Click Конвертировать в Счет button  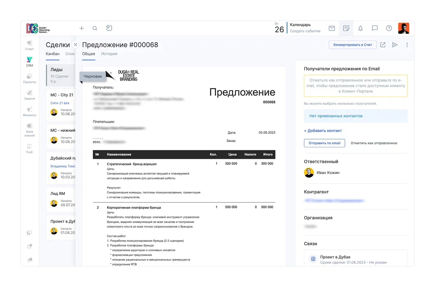point(353,45)
